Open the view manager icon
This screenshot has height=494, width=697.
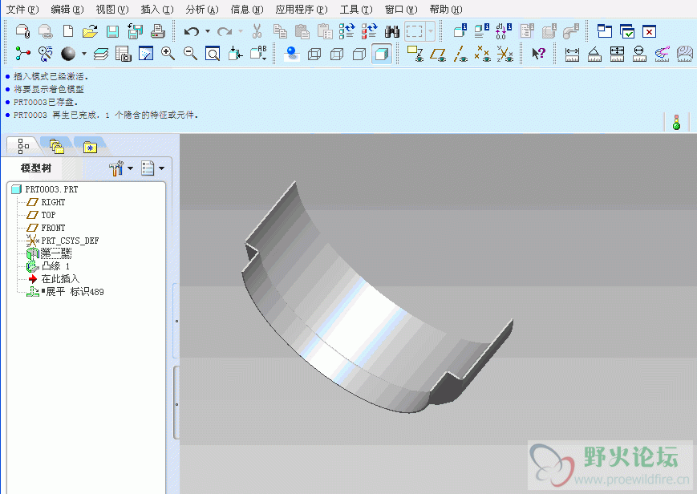(124, 54)
